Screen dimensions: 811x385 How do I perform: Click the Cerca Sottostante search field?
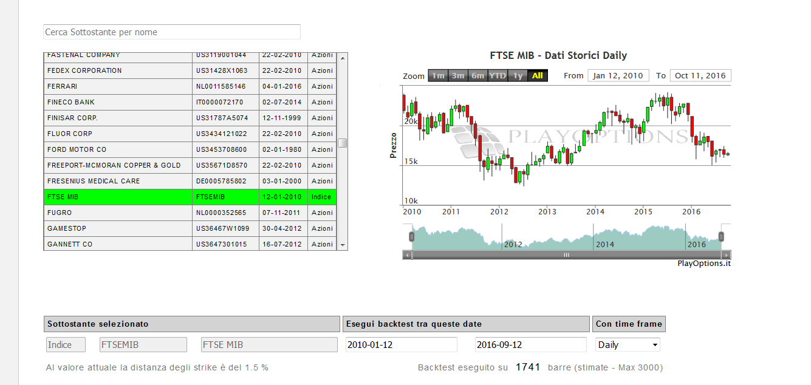(x=172, y=32)
